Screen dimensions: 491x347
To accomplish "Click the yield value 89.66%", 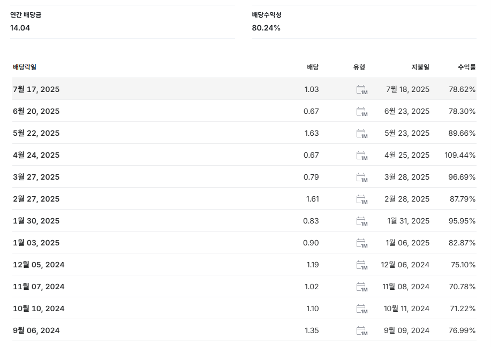I will click(462, 133).
